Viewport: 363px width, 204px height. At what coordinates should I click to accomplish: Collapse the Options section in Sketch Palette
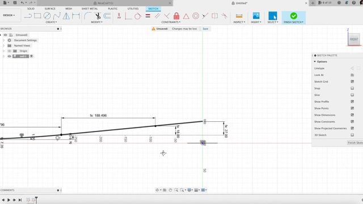(x=315, y=62)
